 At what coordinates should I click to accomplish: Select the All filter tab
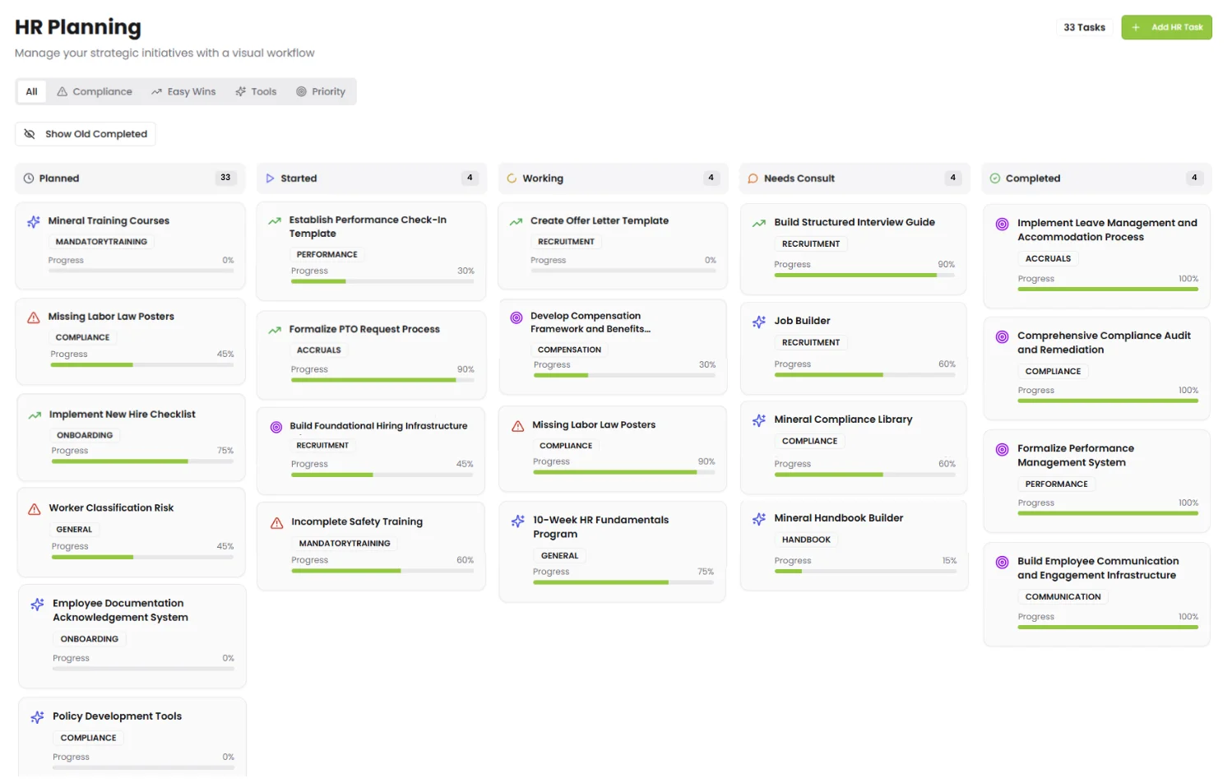(31, 91)
